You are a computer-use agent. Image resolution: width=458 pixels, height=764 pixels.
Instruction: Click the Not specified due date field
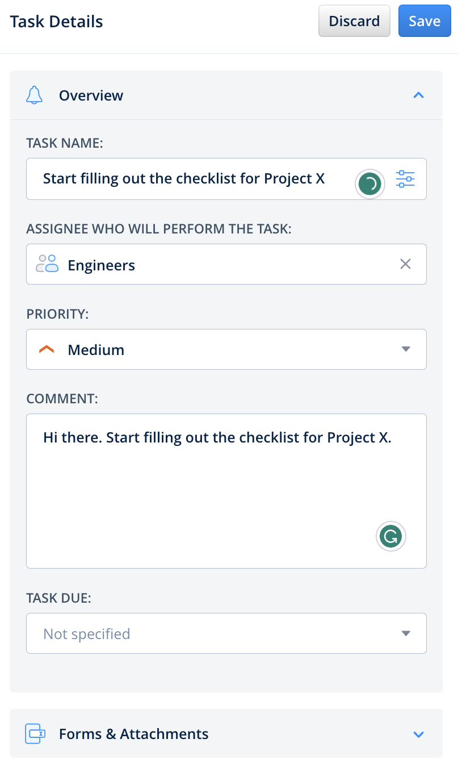(216, 633)
